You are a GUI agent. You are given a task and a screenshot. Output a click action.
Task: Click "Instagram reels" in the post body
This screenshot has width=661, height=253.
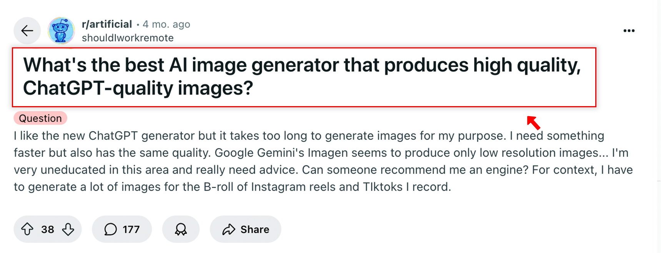tap(293, 187)
